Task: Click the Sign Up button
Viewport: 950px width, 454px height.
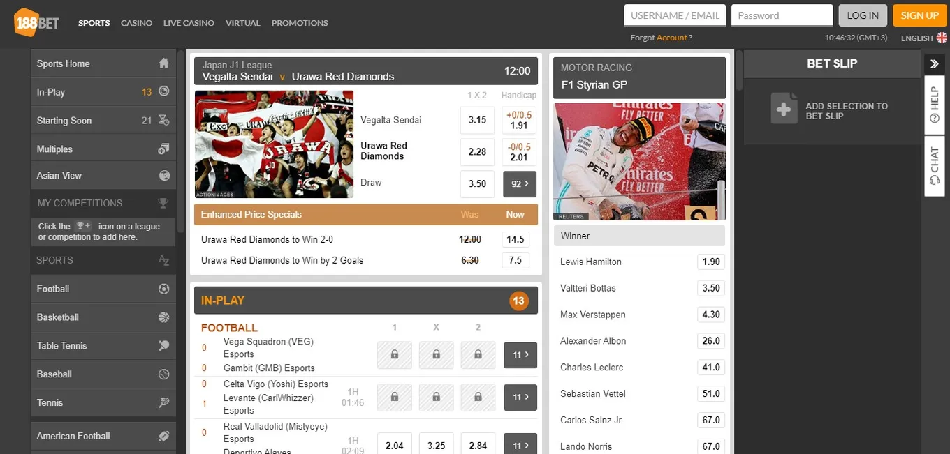Action: (x=919, y=15)
